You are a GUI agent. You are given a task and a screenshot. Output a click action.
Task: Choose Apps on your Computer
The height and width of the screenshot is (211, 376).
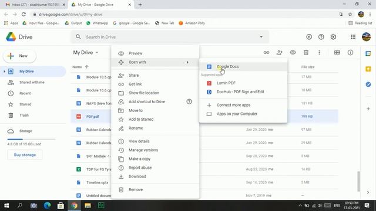click(243, 114)
